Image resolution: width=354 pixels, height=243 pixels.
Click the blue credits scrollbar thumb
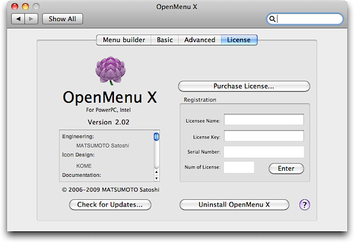pyautogui.click(x=157, y=136)
